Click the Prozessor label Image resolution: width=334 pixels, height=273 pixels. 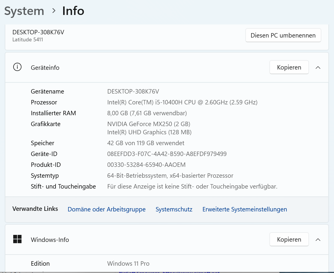point(44,102)
